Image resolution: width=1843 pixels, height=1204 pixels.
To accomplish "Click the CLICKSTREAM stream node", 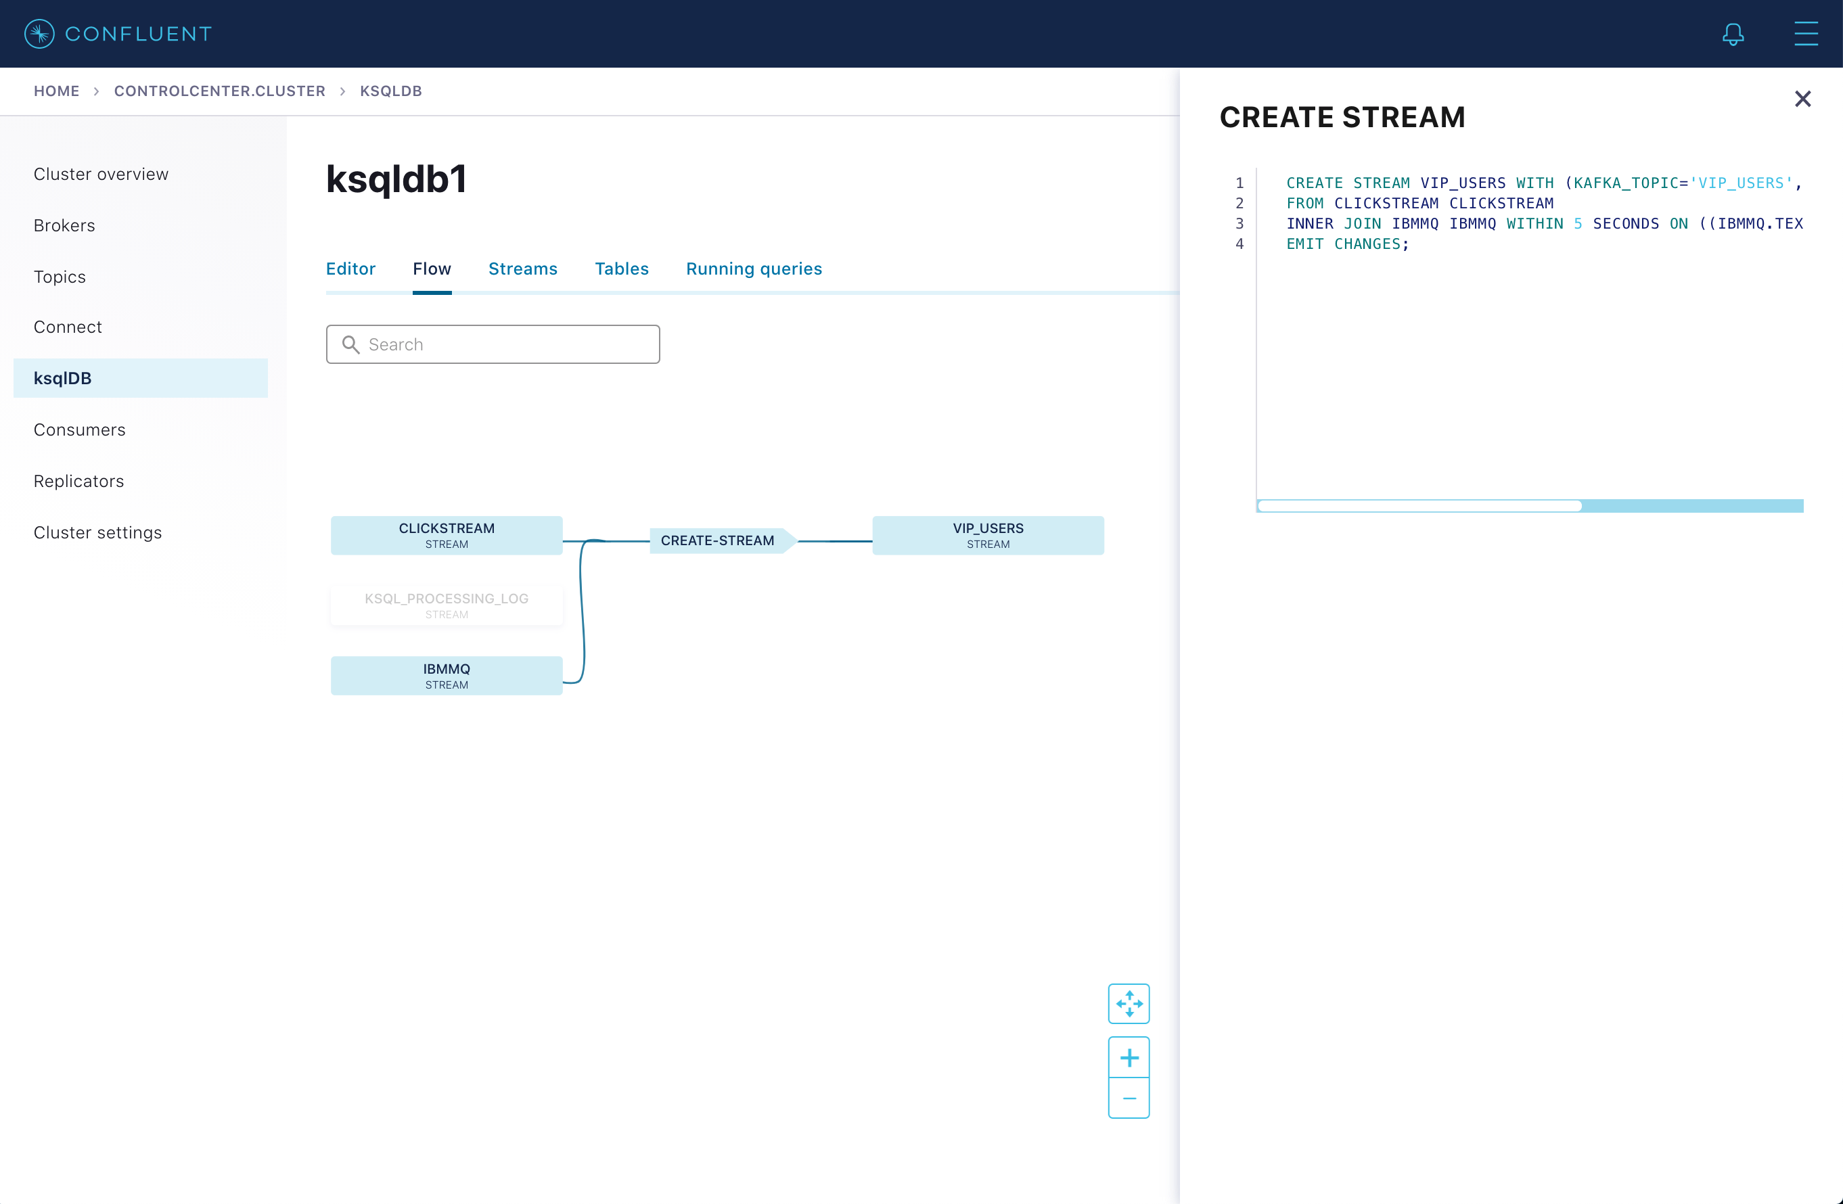I will pyautogui.click(x=447, y=535).
